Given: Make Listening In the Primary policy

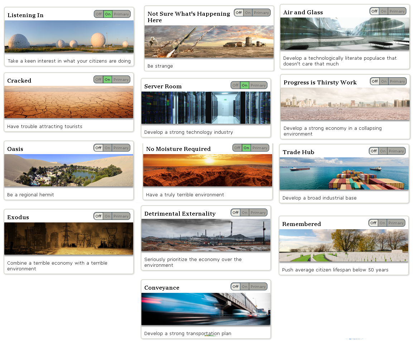Looking at the screenshot, I should click(121, 14).
